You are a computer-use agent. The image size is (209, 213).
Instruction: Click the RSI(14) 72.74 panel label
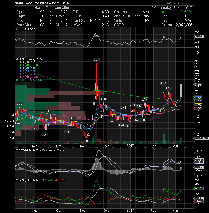click(x=28, y=29)
